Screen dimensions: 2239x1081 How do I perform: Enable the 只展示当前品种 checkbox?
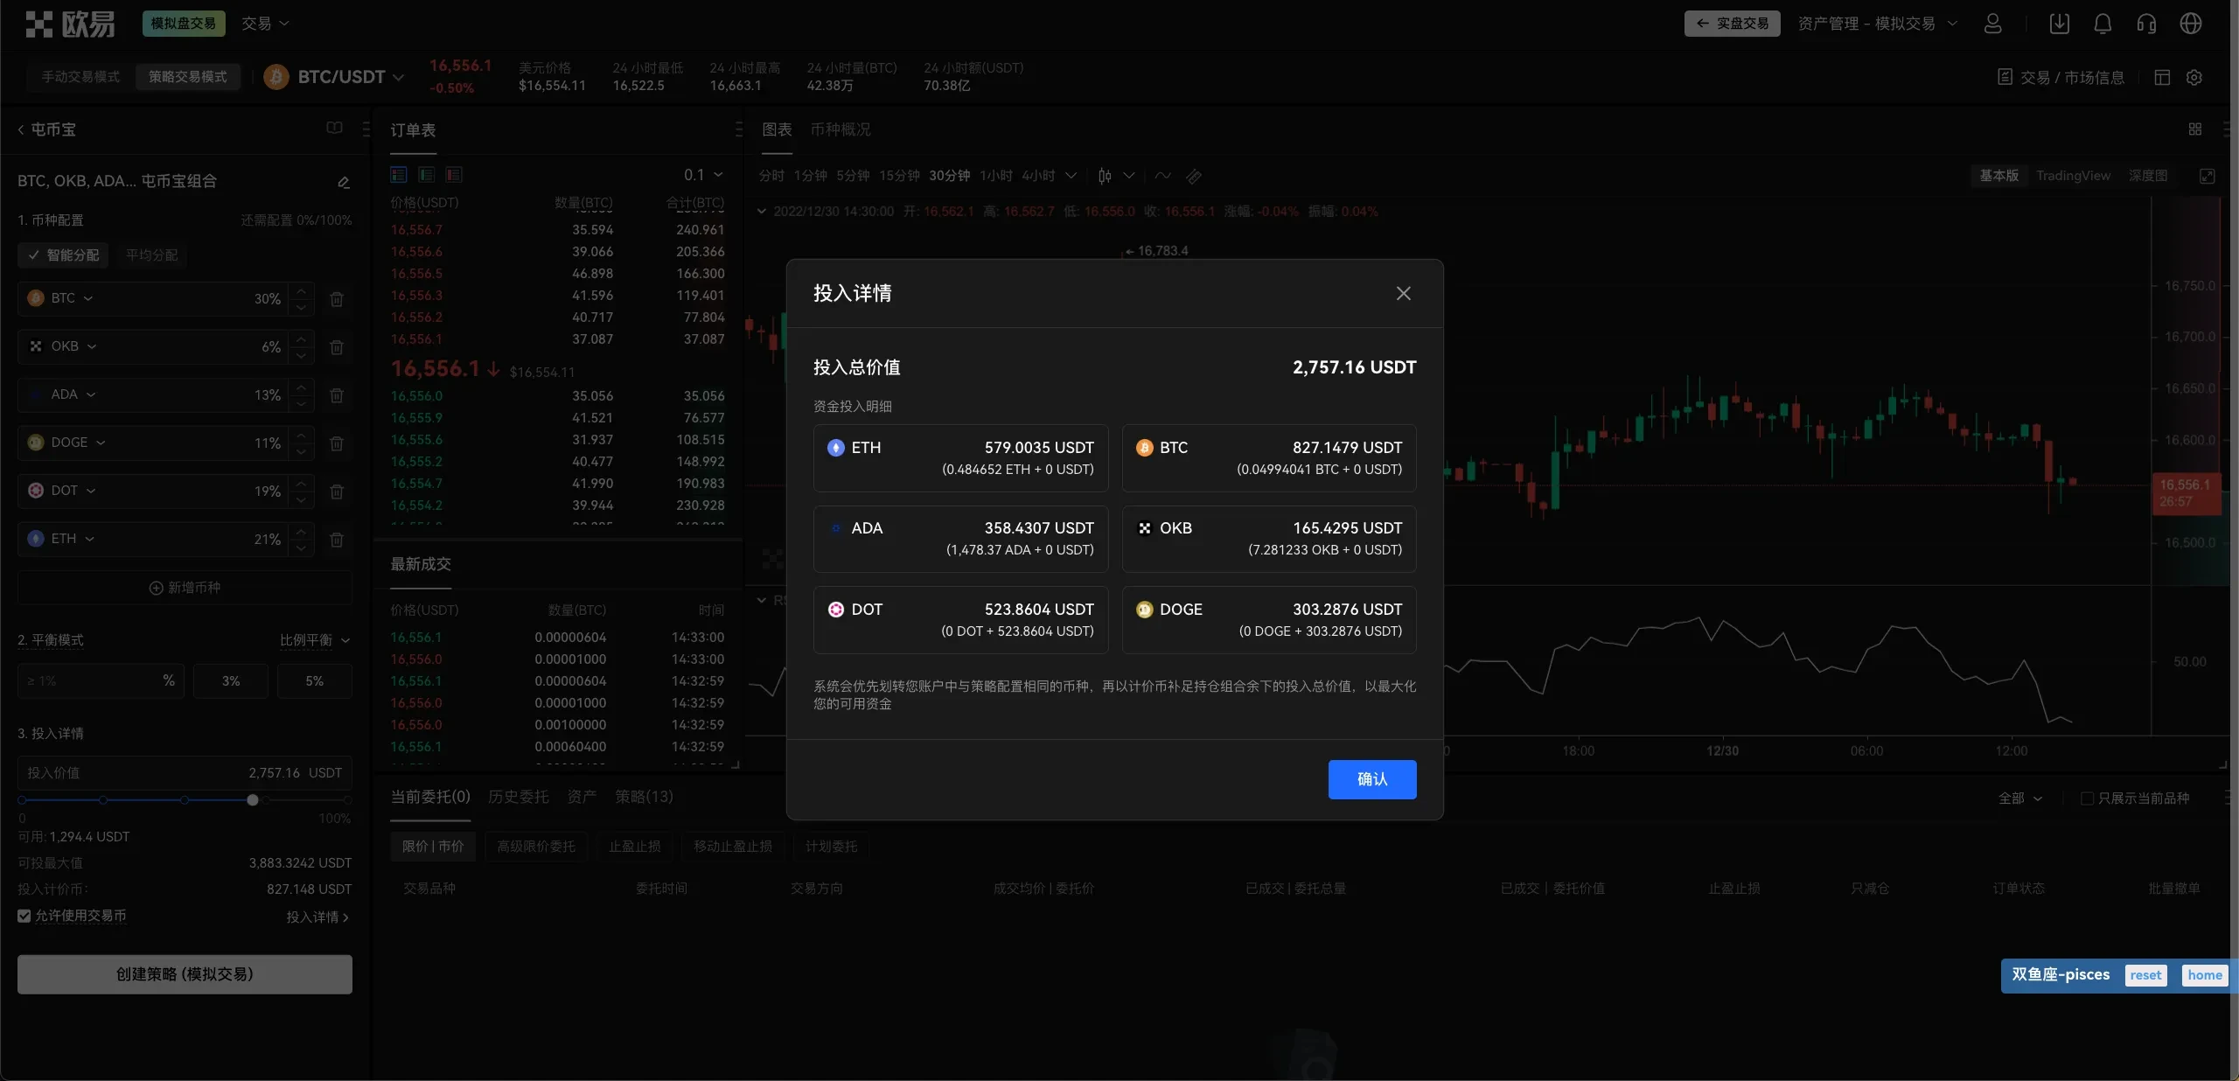[x=2087, y=799]
